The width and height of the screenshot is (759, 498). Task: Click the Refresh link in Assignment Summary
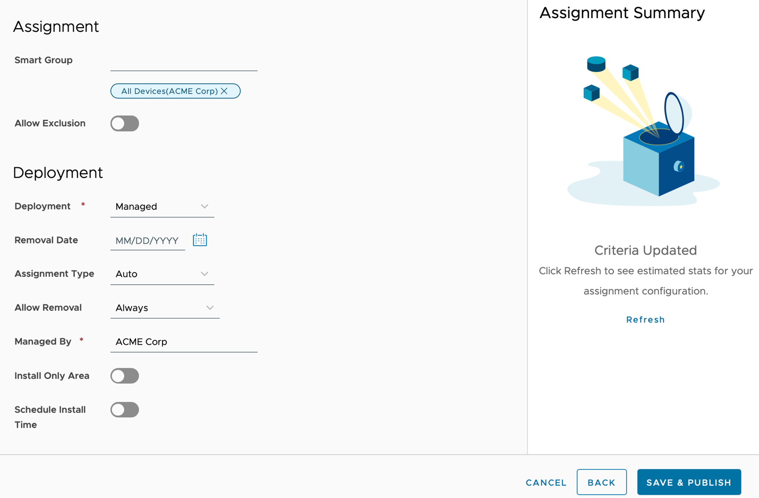tap(645, 319)
